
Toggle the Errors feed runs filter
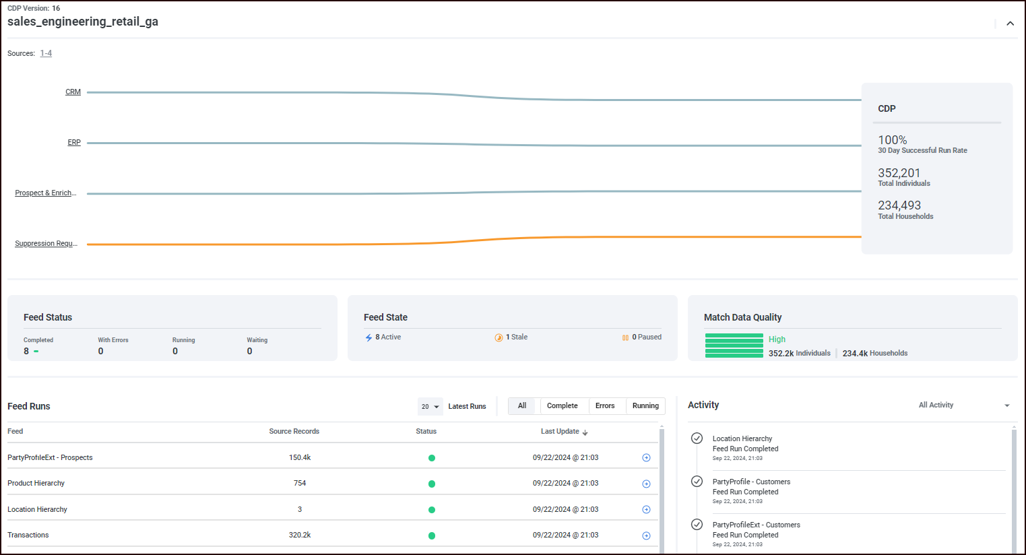coord(605,406)
